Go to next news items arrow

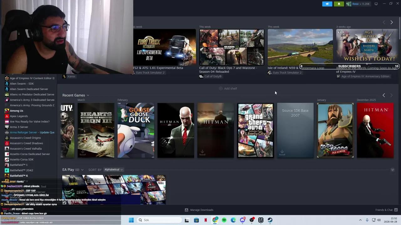(392, 22)
